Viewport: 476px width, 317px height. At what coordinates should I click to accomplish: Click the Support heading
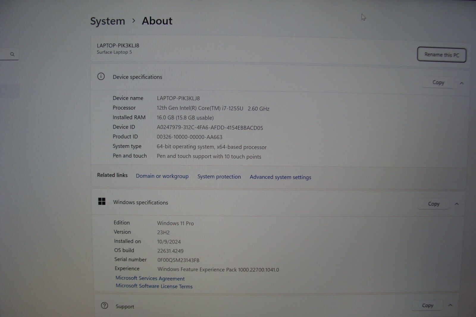coord(125,307)
